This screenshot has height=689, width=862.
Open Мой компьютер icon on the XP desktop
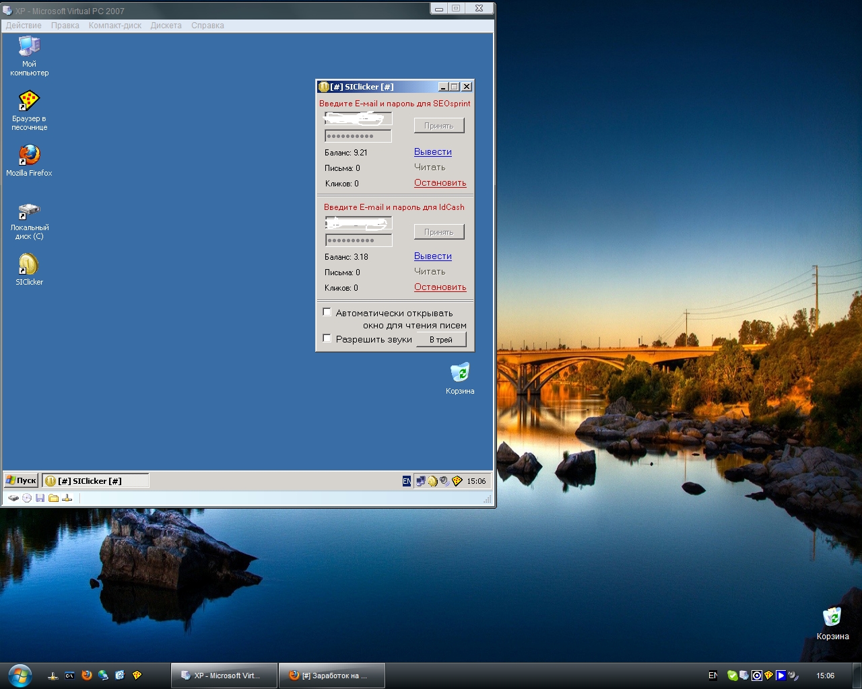coord(29,55)
